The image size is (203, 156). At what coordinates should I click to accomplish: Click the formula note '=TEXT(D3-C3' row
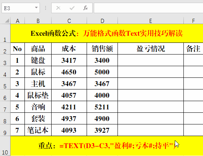[x=107, y=146]
